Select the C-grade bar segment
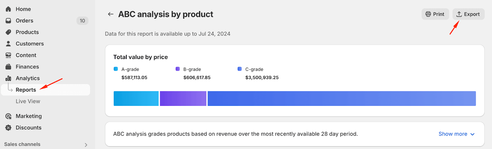 (342, 98)
